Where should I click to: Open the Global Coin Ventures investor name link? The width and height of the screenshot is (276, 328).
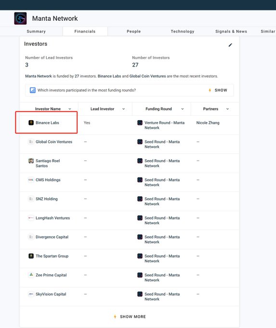54,142
